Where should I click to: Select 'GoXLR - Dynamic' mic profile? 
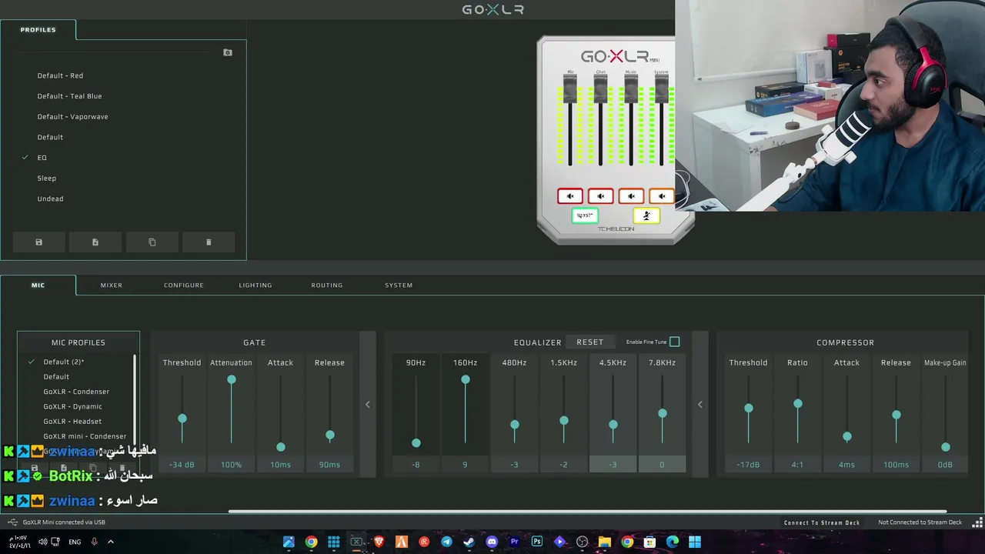click(72, 406)
